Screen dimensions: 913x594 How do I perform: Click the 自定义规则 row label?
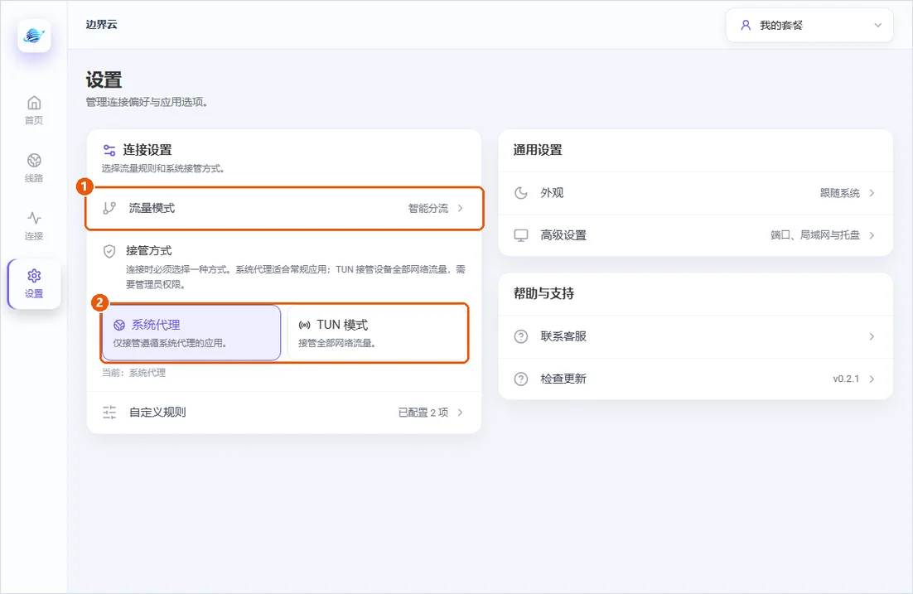157,413
